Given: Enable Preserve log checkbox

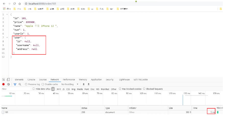Looking at the screenshot, I should [26, 84].
